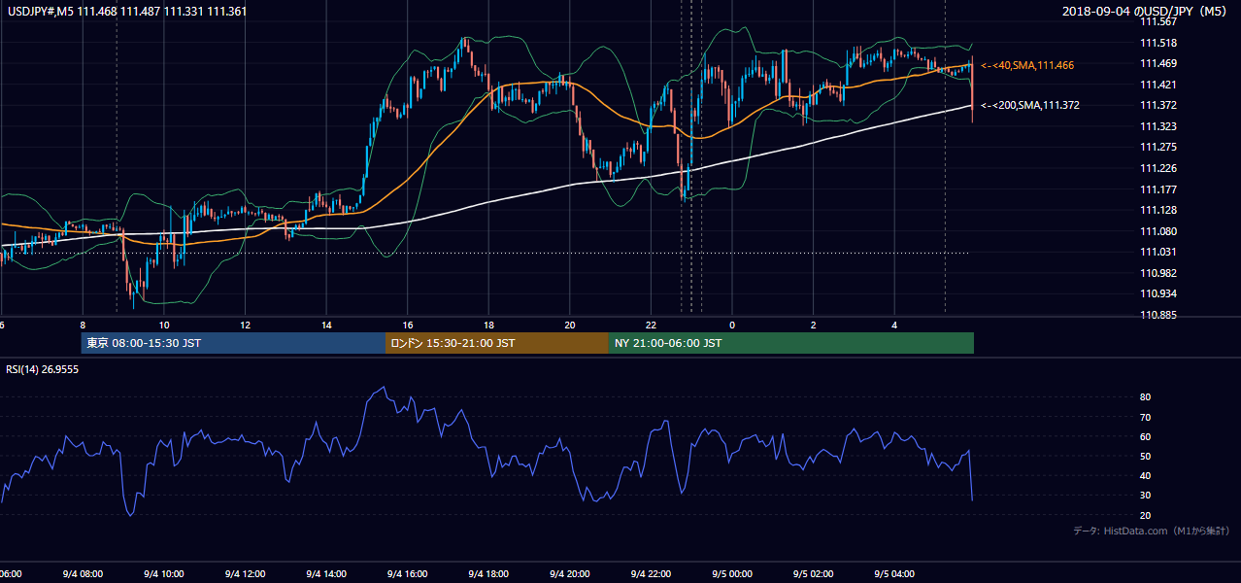
Task: Click price axis value 110.885
Action: [x=1157, y=315]
